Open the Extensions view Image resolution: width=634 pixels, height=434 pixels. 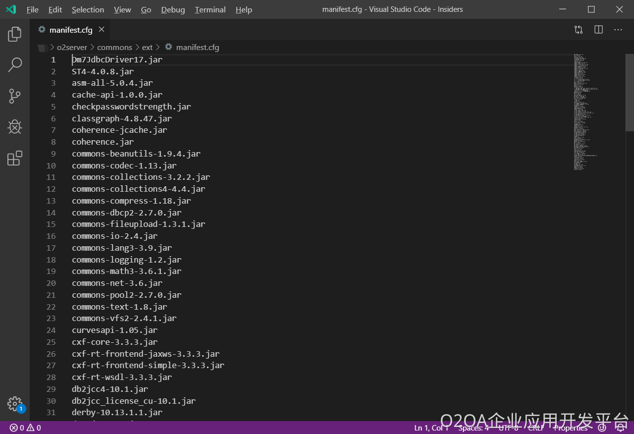click(x=15, y=158)
